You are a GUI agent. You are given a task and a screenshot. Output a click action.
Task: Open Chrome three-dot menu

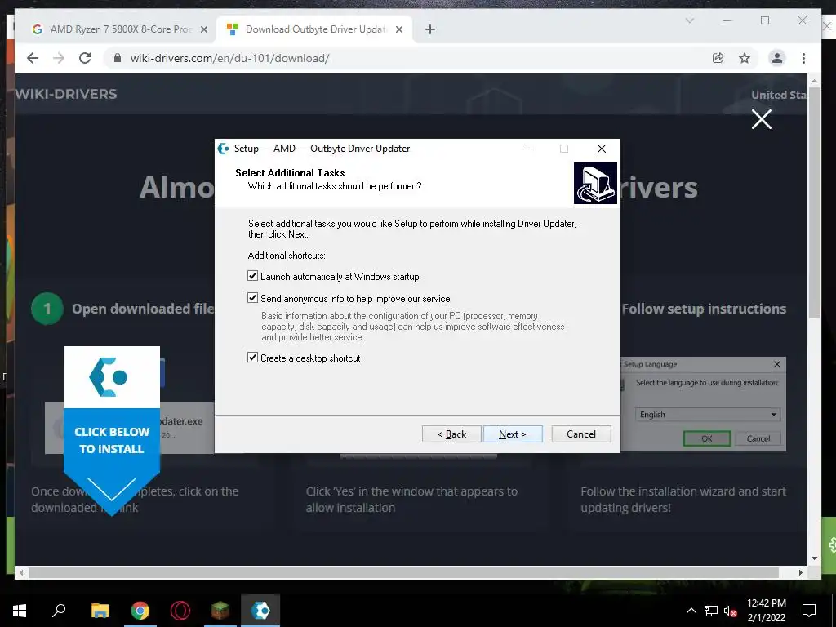[x=803, y=58]
